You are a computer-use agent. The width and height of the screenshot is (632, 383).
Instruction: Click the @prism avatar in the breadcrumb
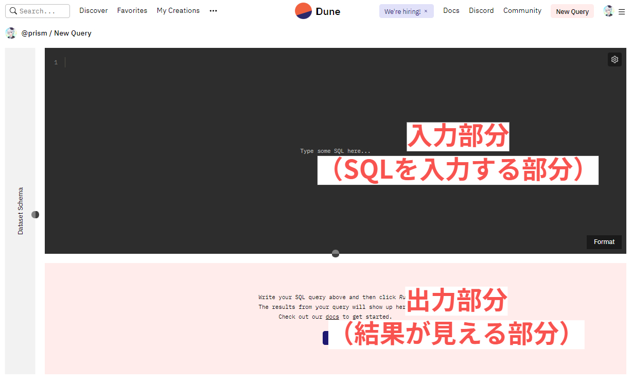(x=11, y=33)
